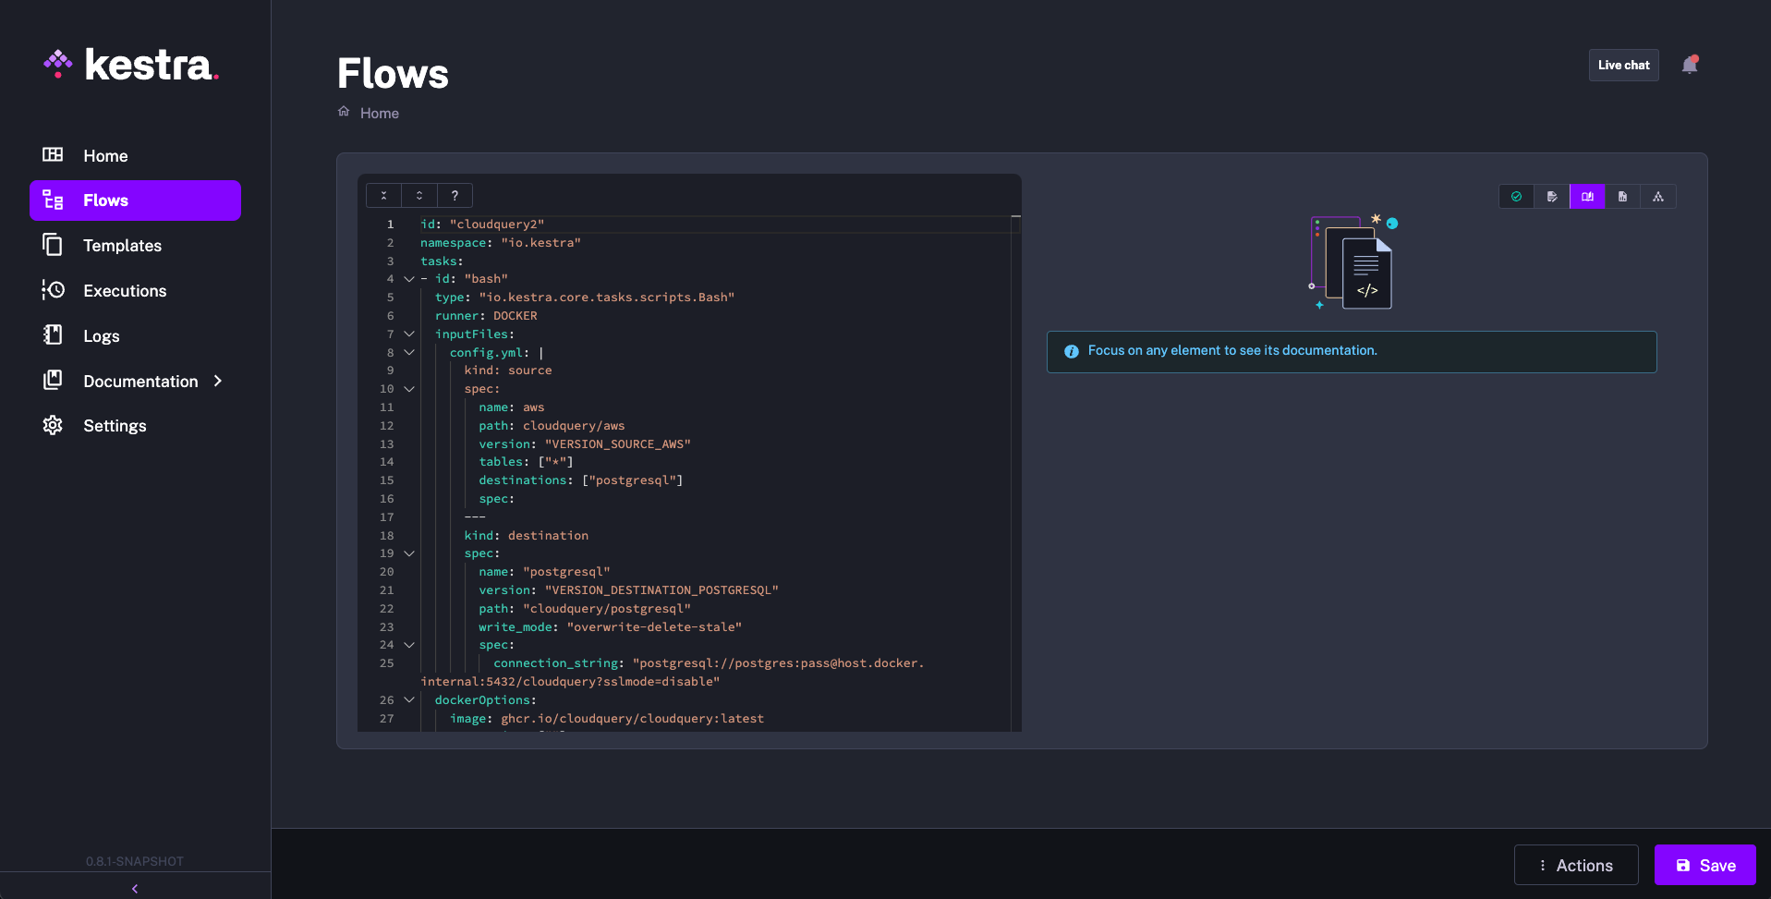This screenshot has width=1771, height=899.
Task: Collapse spec block at line 19
Action: [409, 553]
